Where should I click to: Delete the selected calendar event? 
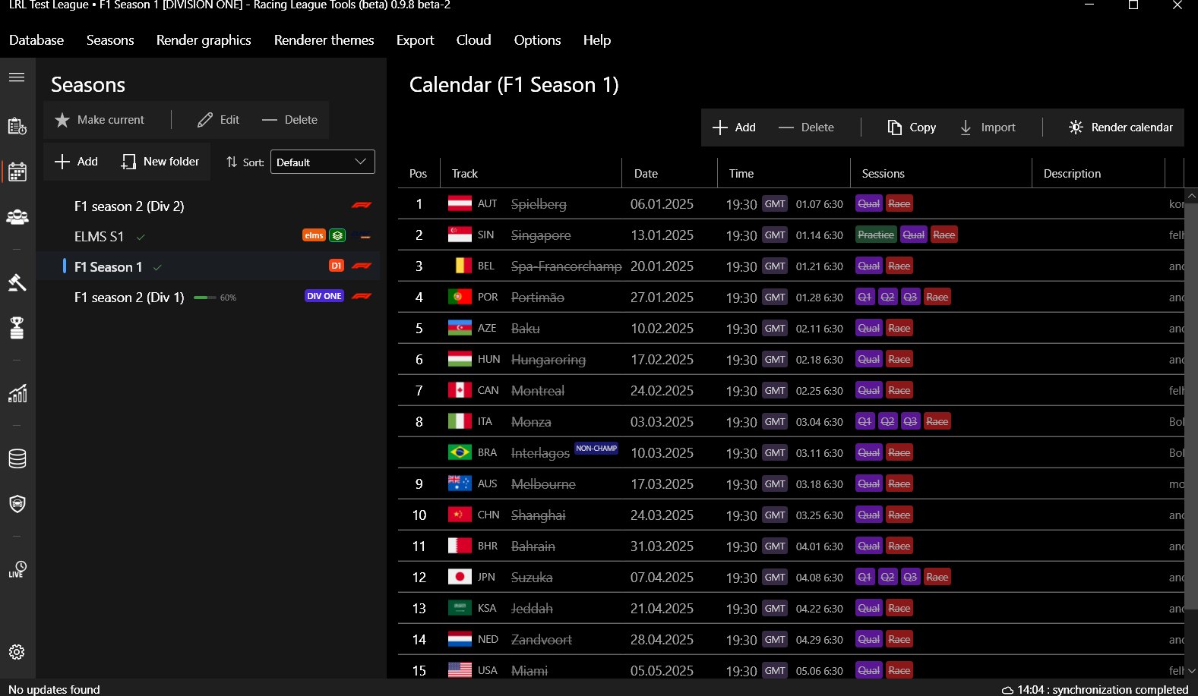806,128
